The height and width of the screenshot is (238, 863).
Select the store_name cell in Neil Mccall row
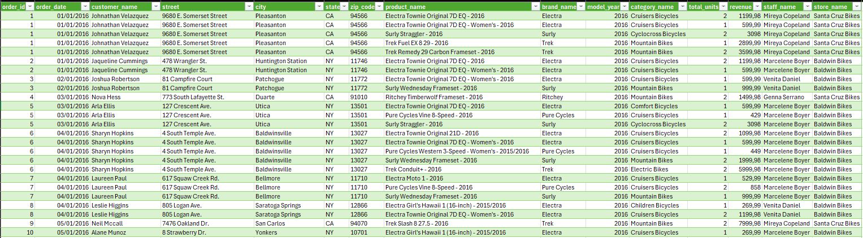point(837,223)
